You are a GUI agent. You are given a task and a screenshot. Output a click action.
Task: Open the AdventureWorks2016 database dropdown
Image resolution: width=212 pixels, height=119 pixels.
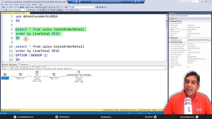17,10
